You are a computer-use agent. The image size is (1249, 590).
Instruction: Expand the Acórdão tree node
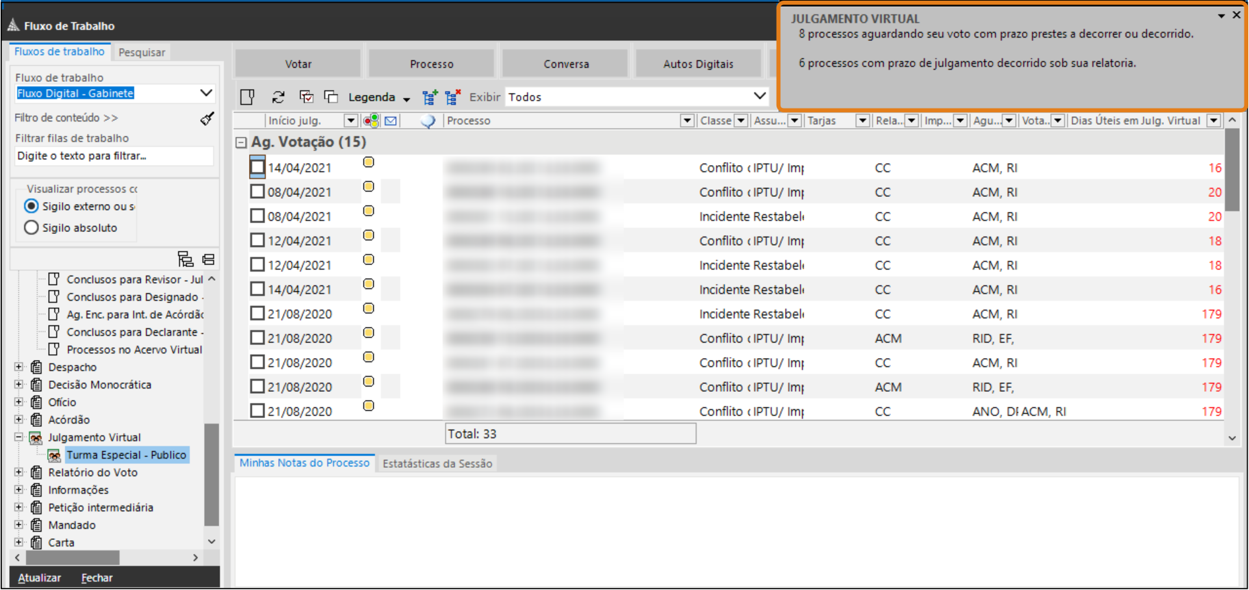click(x=19, y=420)
